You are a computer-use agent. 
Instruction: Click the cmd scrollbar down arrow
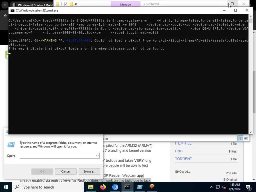(250, 132)
